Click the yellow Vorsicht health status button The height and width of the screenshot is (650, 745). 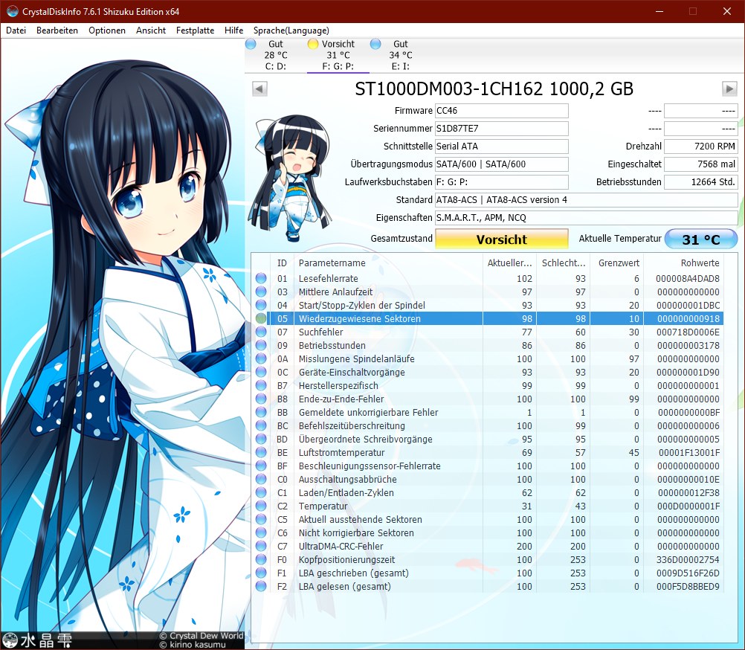(502, 239)
